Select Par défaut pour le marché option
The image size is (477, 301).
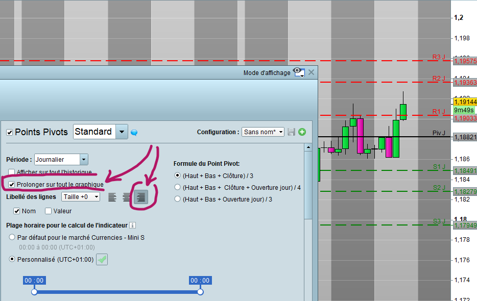pyautogui.click(x=12, y=237)
